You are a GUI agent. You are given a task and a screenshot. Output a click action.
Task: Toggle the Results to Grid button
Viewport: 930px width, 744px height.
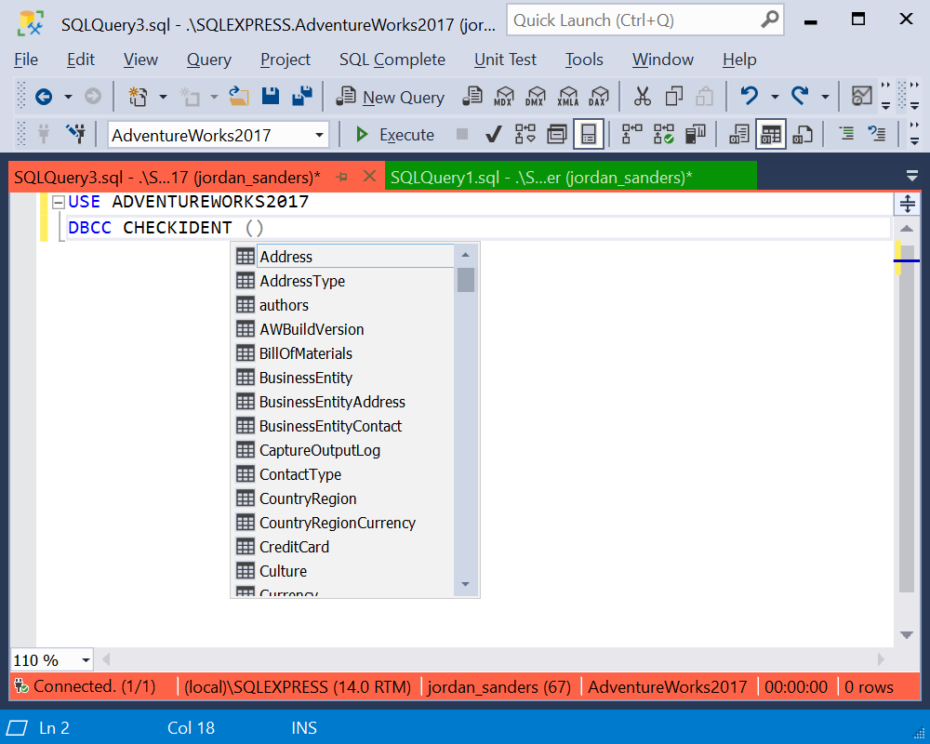[x=770, y=135]
